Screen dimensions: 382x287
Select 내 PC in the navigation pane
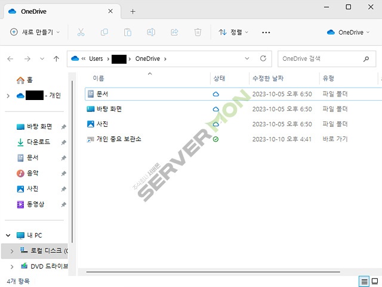pyautogui.click(x=29, y=235)
